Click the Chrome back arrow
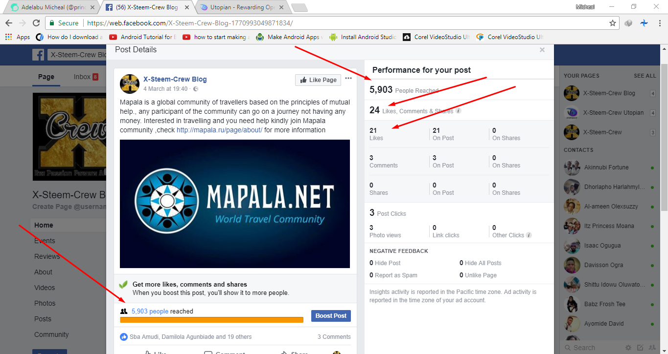Screen dimensions: 668x354 pyautogui.click(x=9, y=23)
